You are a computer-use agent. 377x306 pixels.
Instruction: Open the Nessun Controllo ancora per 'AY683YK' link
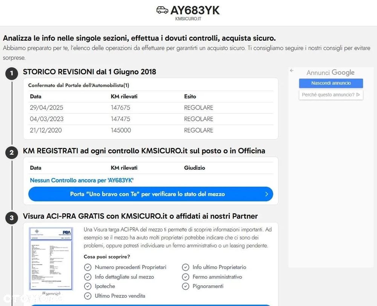82,180
